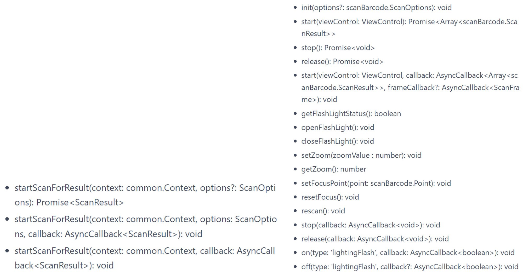Click the on(type: 'lightingFlash') link
523x275 pixels.
408,253
